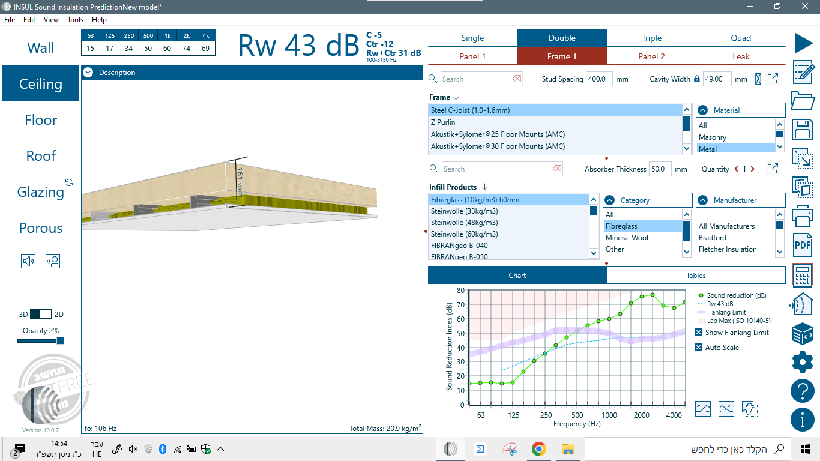Disable the Auto Scale checkbox

pyautogui.click(x=698, y=348)
